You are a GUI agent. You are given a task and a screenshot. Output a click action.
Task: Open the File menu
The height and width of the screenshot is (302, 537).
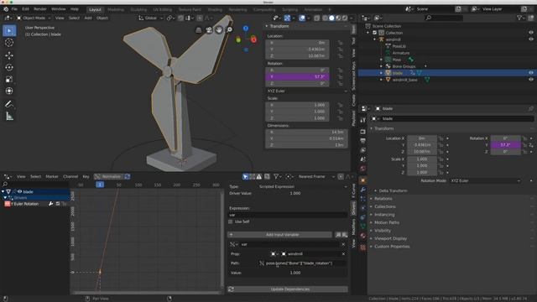point(14,9)
